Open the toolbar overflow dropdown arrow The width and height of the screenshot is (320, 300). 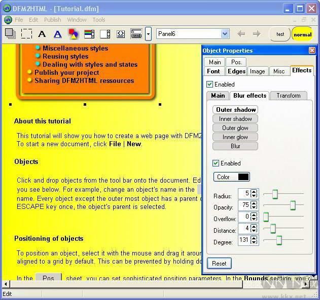coord(148,34)
